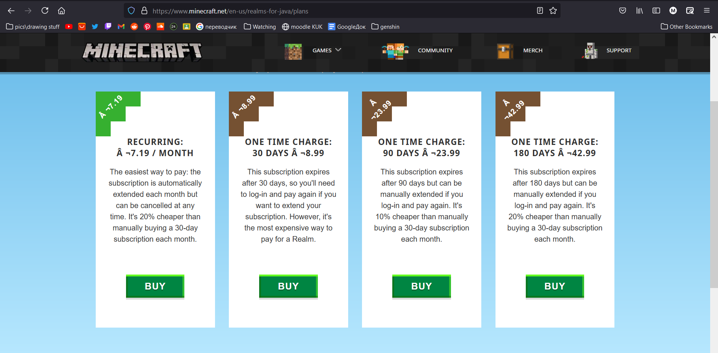Expand the Other Bookmarks folder
This screenshot has height=353, width=718.
pyautogui.click(x=687, y=27)
